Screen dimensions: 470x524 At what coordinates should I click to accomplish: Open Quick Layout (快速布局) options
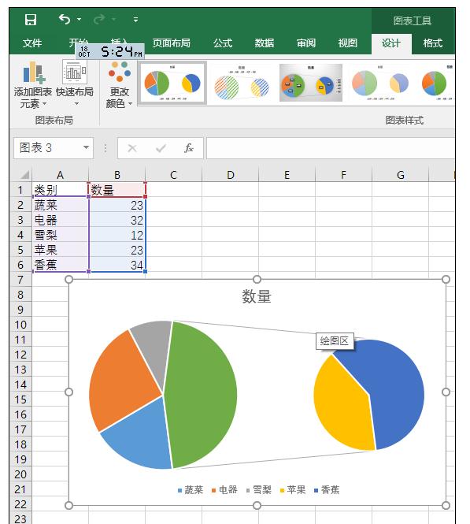[x=75, y=84]
